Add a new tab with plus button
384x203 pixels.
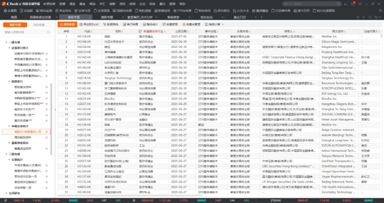(261, 17)
